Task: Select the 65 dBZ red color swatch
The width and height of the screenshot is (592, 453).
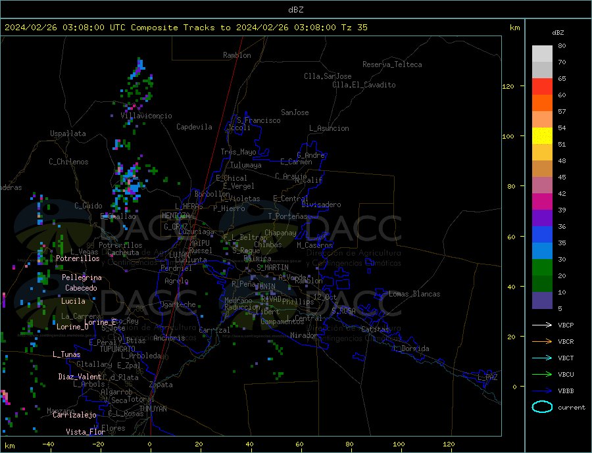Action: pos(542,86)
